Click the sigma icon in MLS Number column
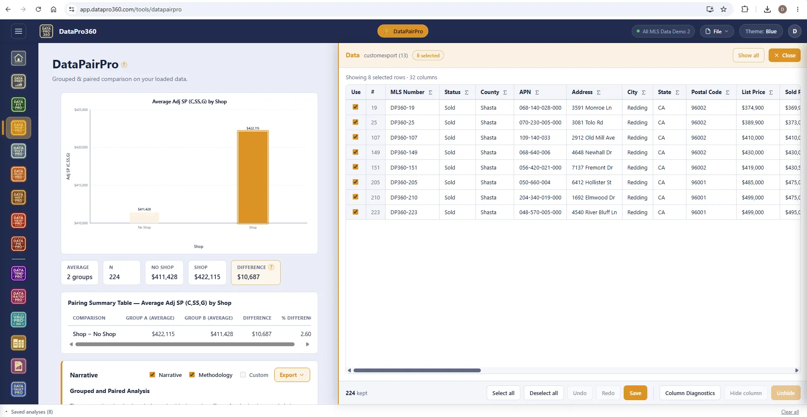The image size is (807, 417). (430, 92)
